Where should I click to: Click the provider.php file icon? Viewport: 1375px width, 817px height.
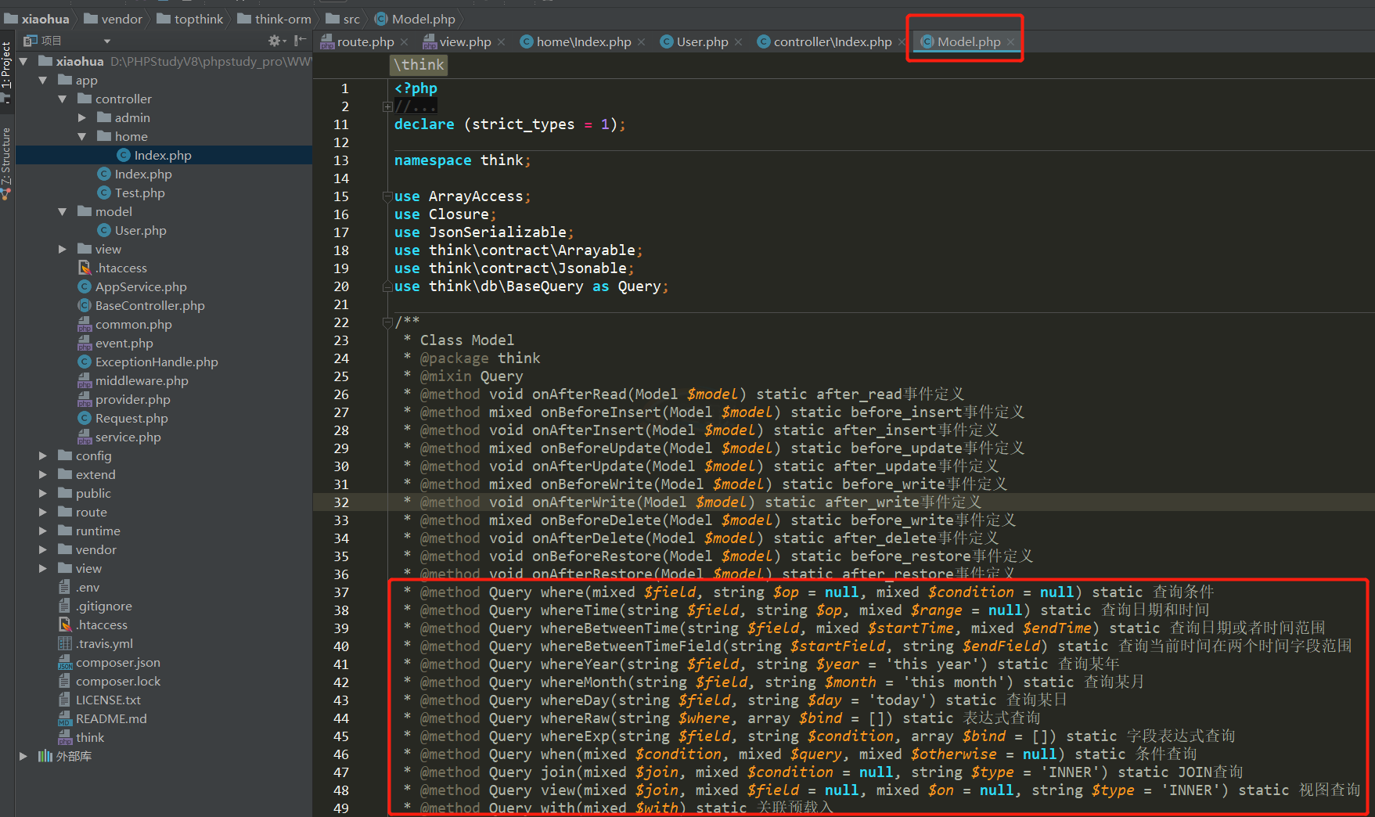pos(85,399)
